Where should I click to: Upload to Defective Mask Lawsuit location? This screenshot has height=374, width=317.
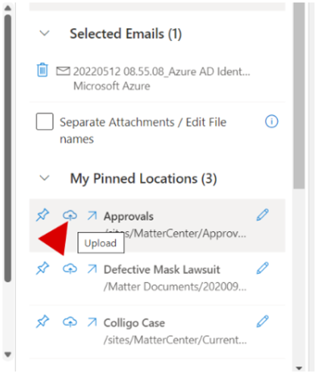[70, 268]
